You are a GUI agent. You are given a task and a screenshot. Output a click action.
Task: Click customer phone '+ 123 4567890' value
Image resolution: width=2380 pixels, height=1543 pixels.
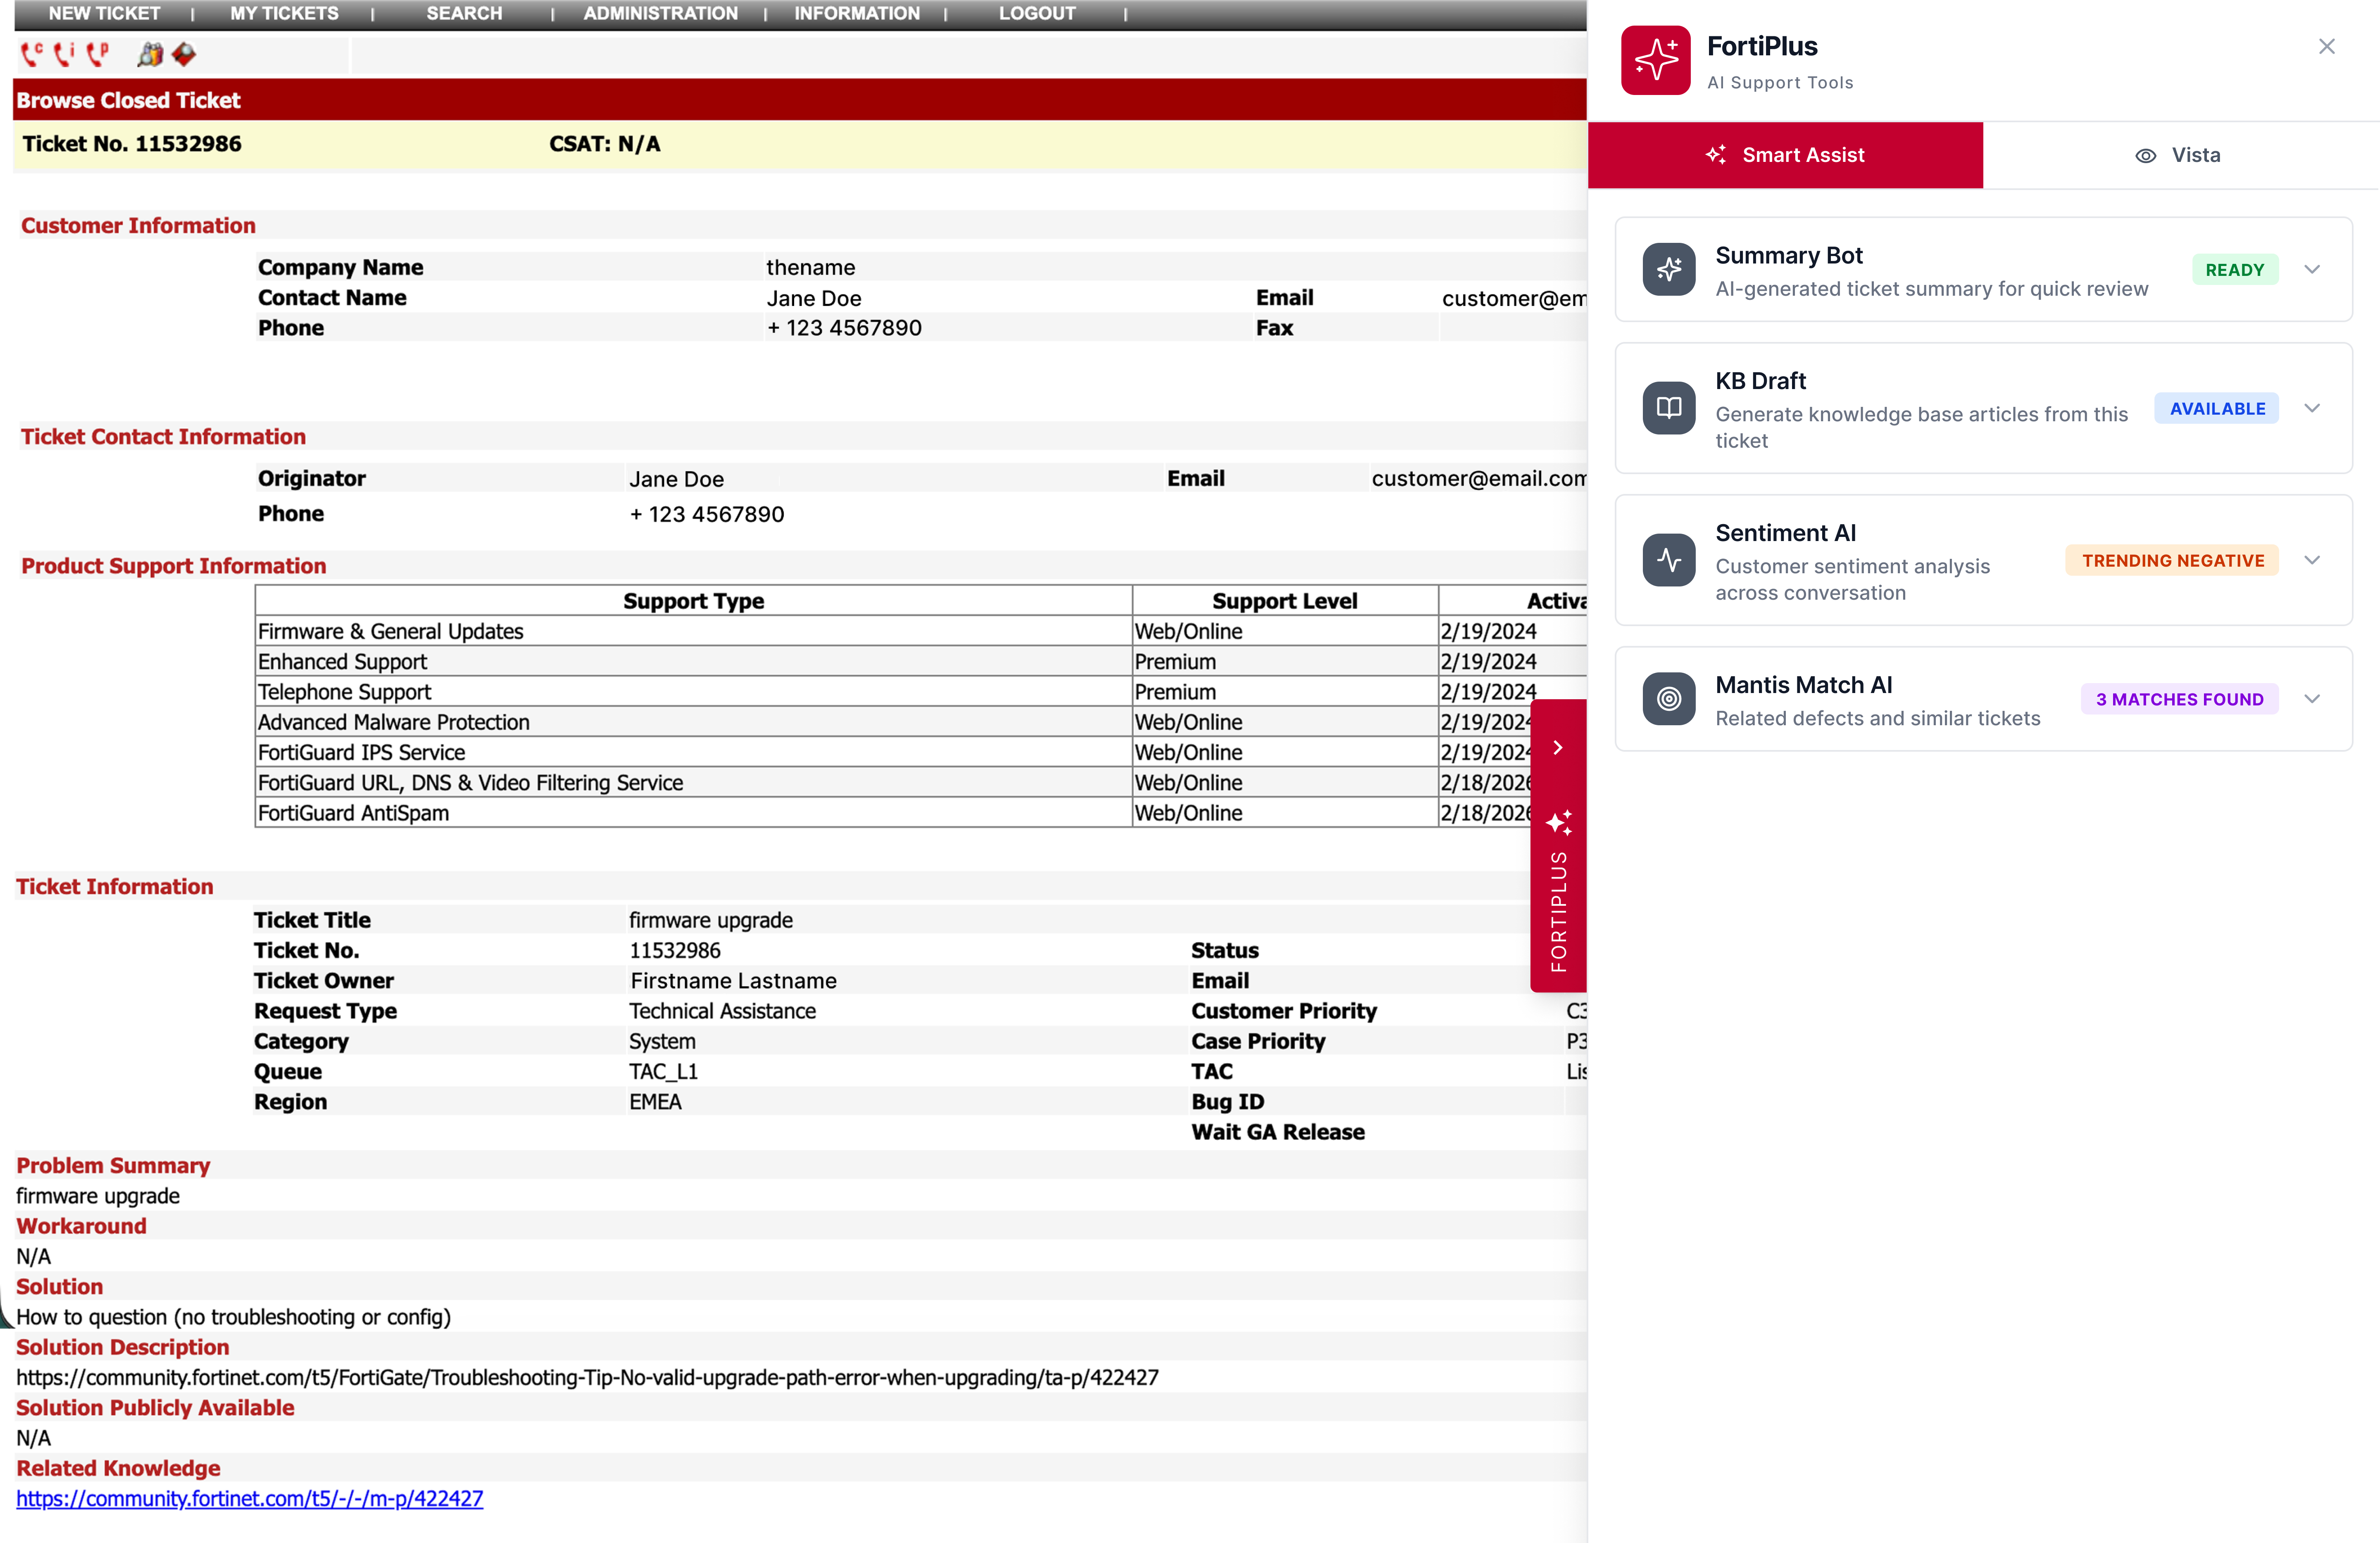[x=844, y=328]
